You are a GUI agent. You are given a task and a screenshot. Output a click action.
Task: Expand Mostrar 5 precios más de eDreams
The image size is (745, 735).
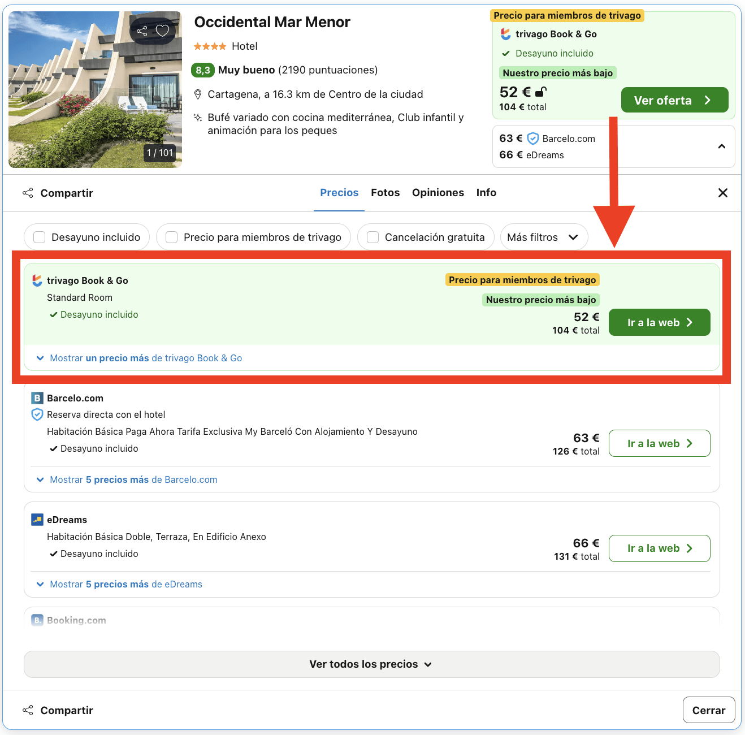coord(119,584)
